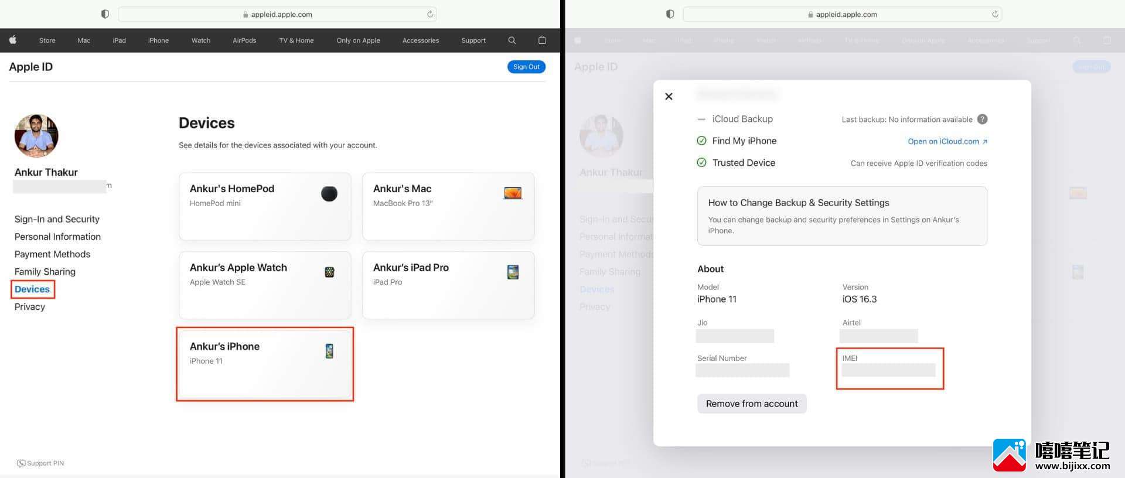Viewport: 1125px width, 478px height.
Task: Open search icon in left window navbar
Action: tap(512, 40)
